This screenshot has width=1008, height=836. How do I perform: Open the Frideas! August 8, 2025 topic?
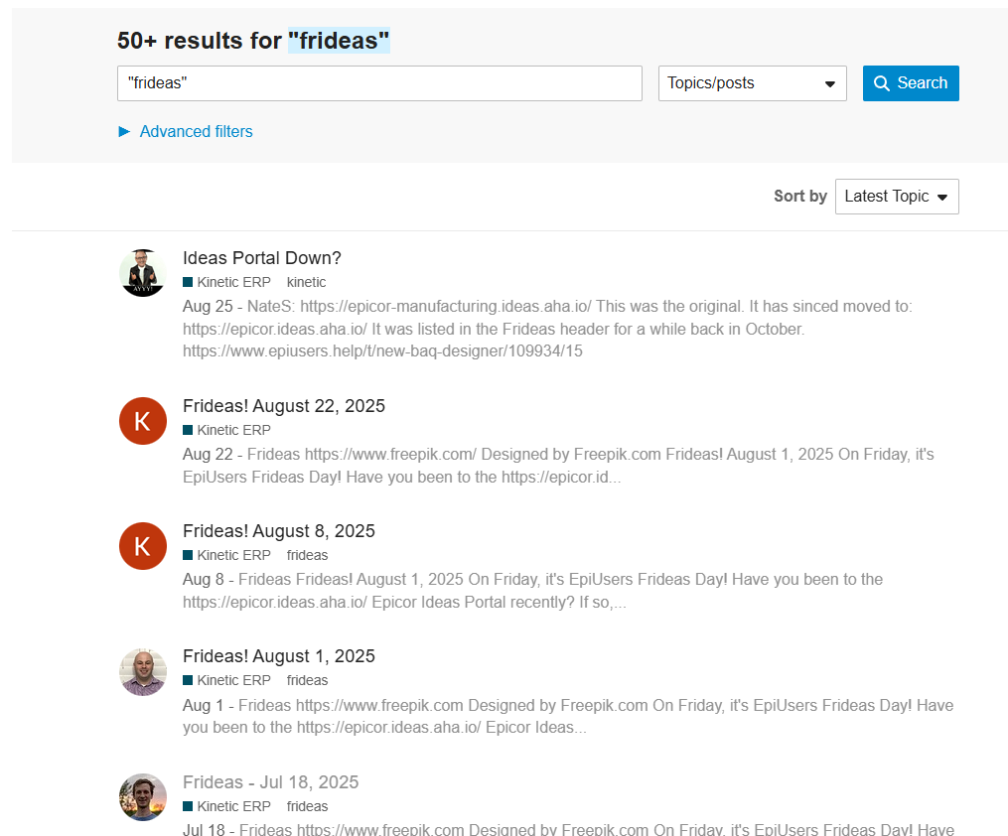coord(278,531)
